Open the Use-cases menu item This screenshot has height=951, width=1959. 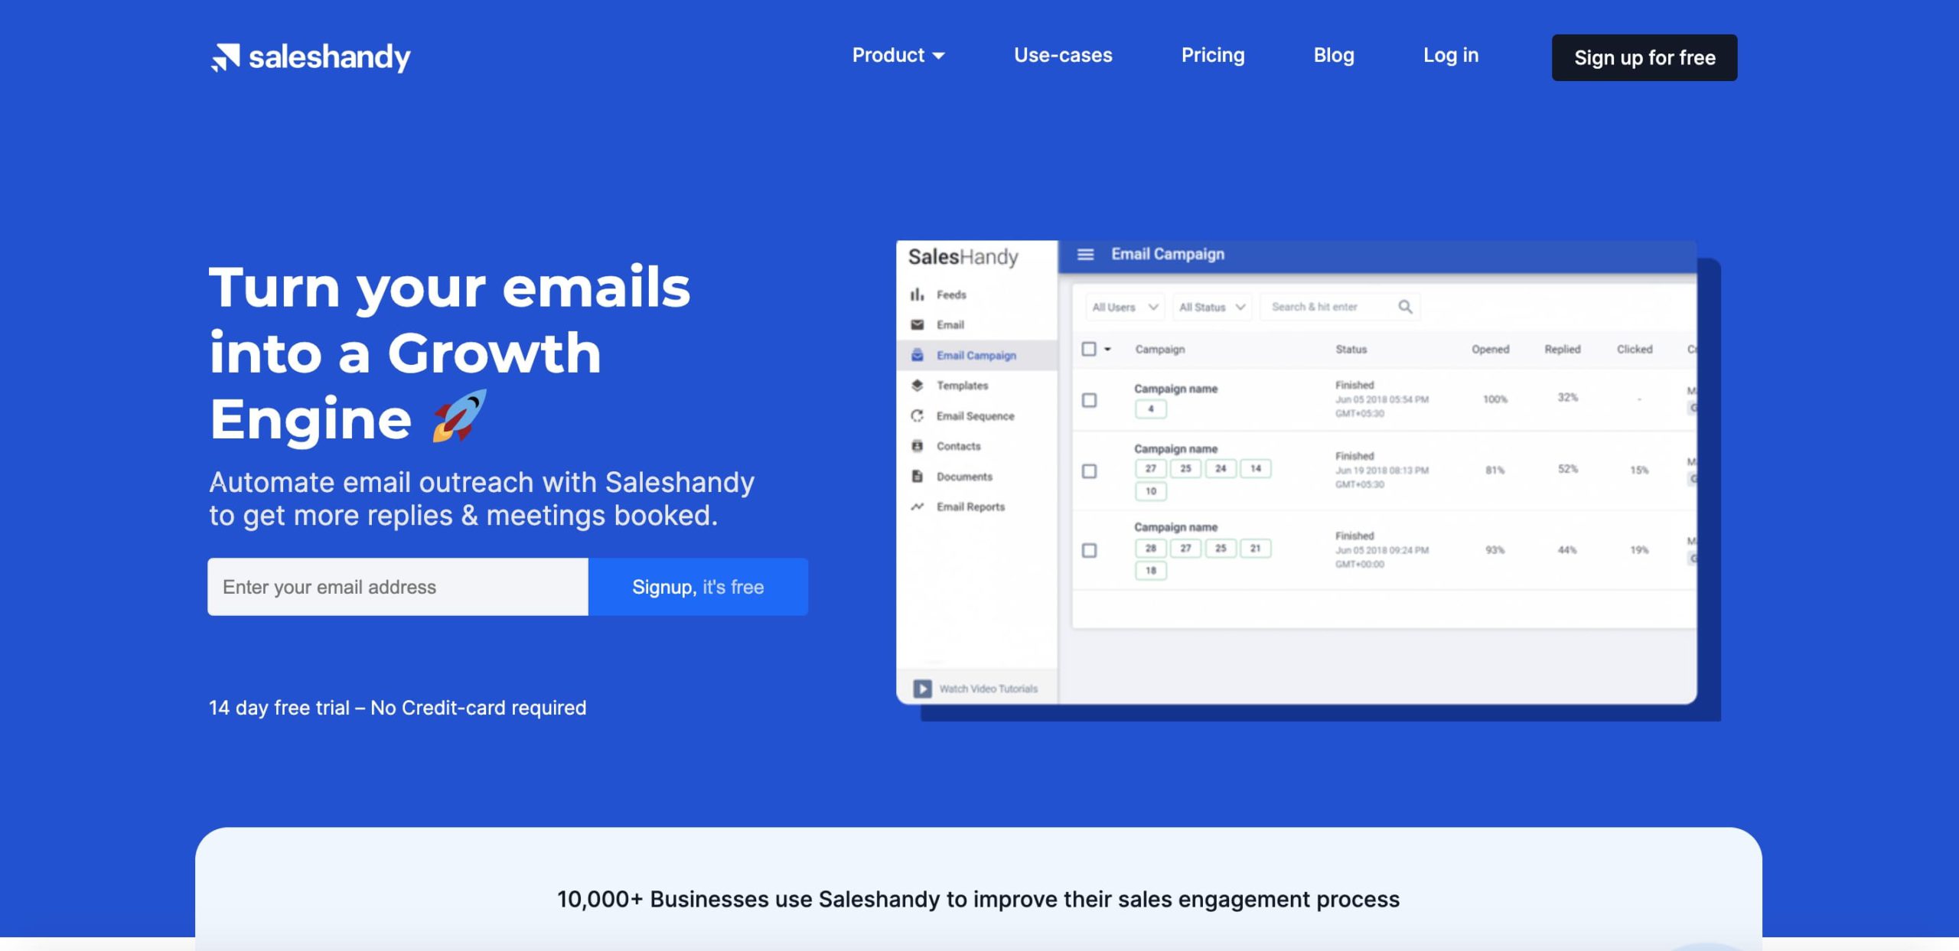pyautogui.click(x=1062, y=57)
